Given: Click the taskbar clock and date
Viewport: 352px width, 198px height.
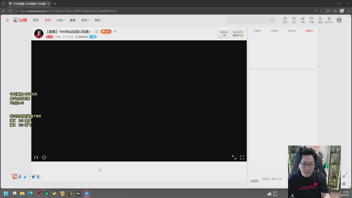Looking at the screenshot, I should [x=346, y=194].
